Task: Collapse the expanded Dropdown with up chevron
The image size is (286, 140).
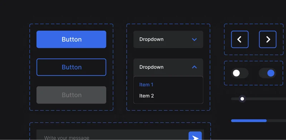Action: point(168,67)
